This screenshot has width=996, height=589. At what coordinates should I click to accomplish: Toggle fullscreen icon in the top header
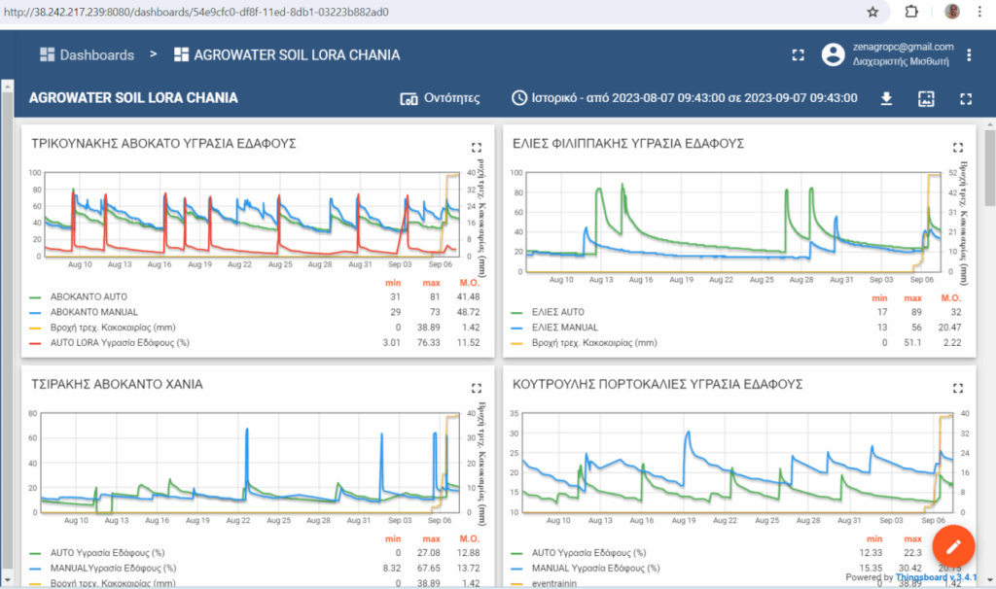point(799,55)
